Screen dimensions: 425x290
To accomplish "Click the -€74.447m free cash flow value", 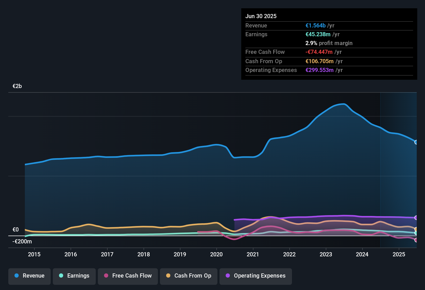I will 319,52.
